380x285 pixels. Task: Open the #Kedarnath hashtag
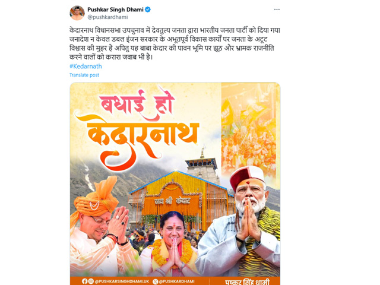[x=85, y=66]
